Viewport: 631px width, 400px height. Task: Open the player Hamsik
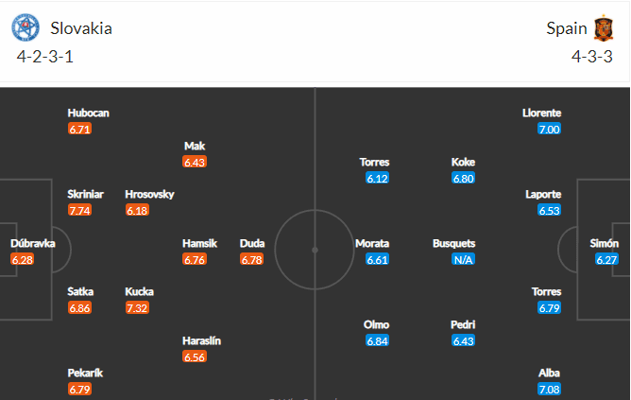[x=199, y=243]
